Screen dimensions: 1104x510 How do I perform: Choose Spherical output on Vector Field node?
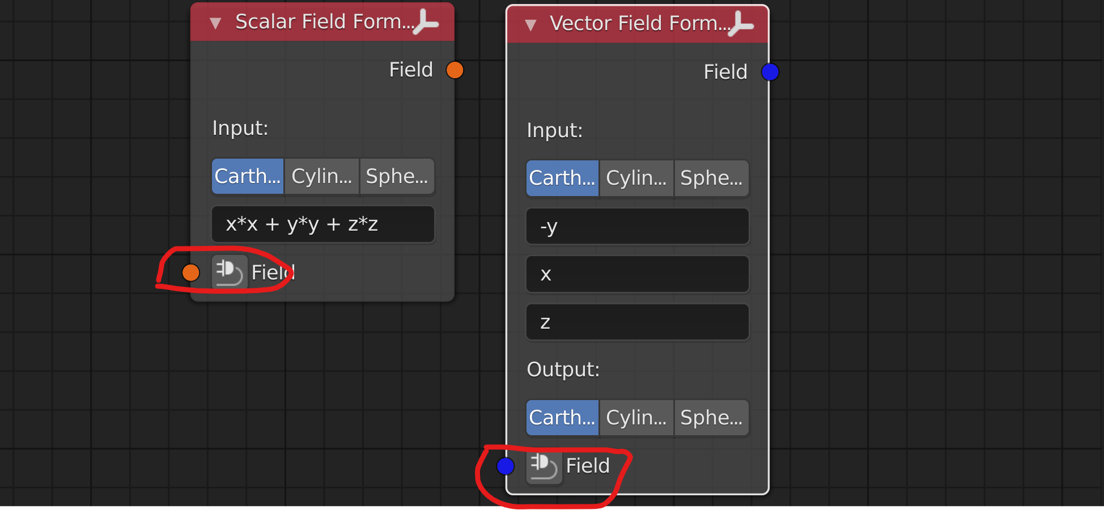(711, 418)
